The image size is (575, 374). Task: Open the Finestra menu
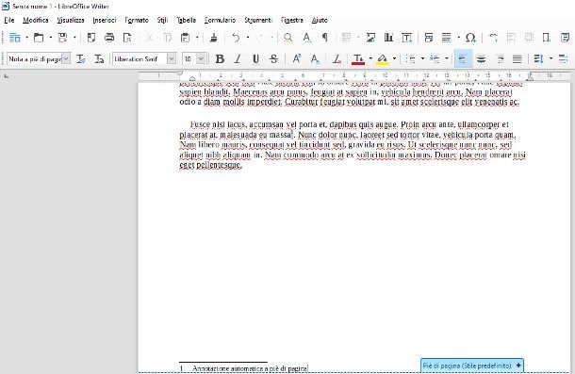292,20
